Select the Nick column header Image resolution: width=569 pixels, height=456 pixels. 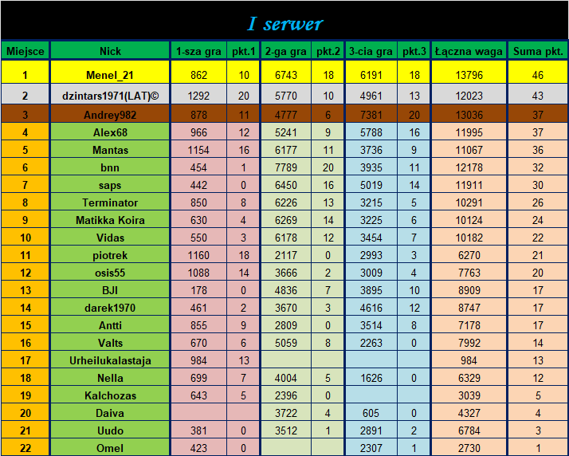pyautogui.click(x=110, y=51)
